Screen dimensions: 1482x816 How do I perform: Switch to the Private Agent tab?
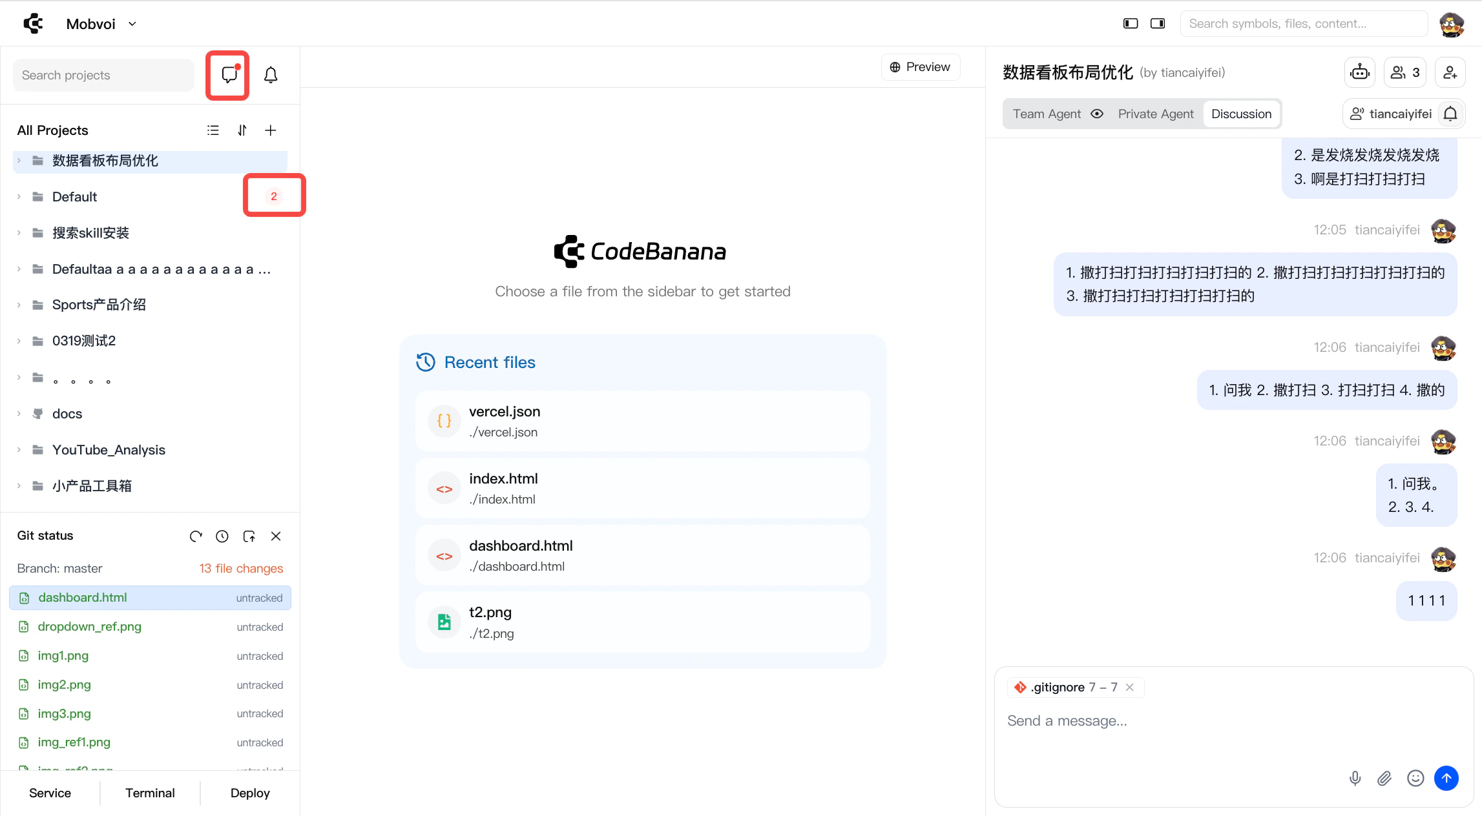(1156, 114)
